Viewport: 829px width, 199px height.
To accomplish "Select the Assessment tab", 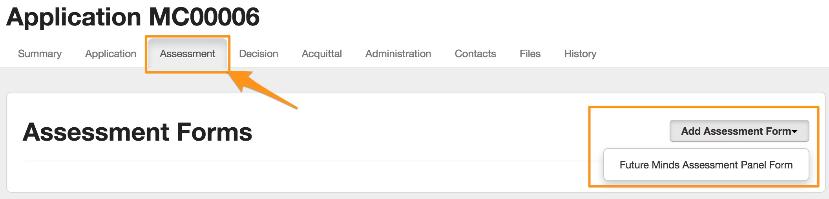I will 187,54.
